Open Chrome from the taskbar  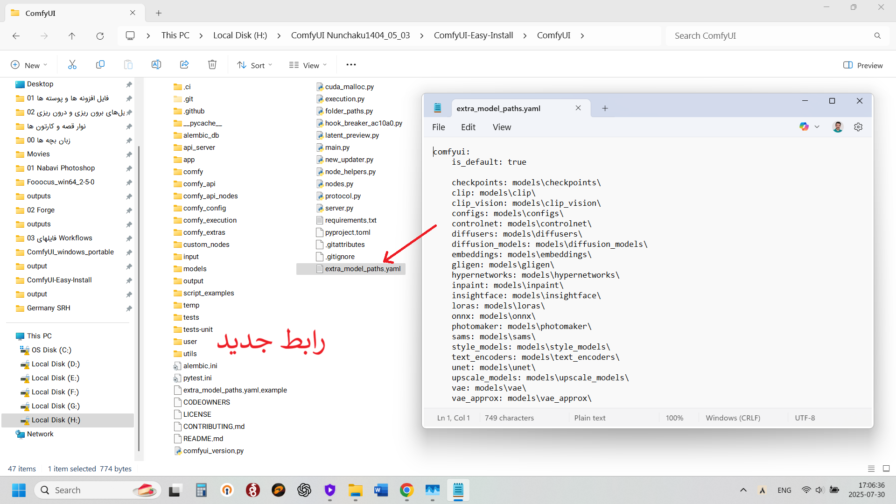click(x=406, y=490)
